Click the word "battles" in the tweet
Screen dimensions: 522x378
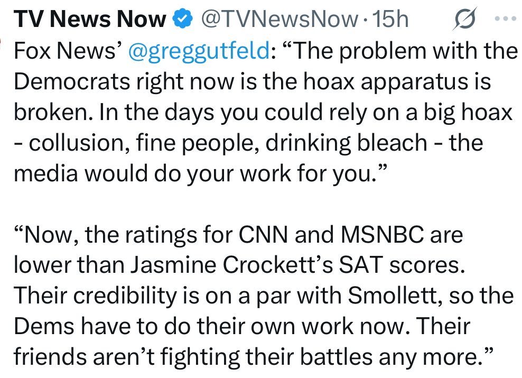(x=341, y=357)
